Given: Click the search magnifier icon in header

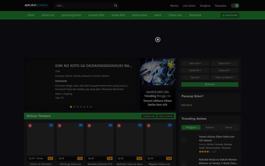Looking at the screenshot, I should tap(116, 6).
